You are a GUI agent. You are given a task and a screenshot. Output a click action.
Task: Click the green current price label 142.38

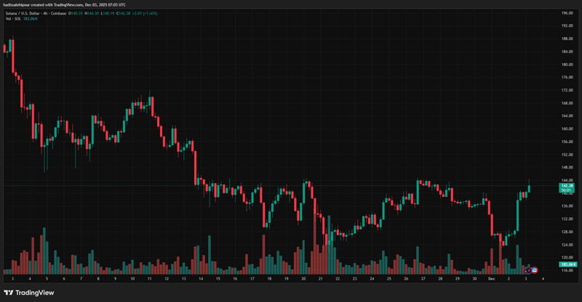566,187
